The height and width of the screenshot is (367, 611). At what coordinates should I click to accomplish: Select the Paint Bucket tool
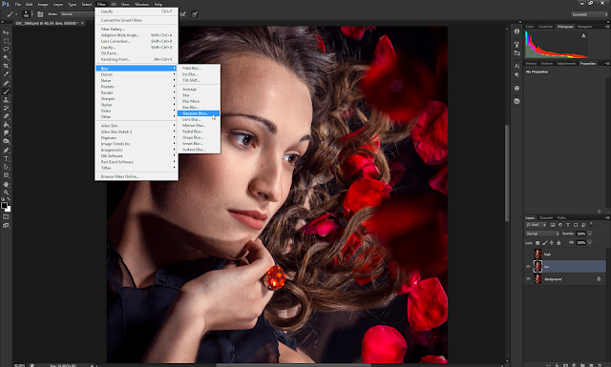click(x=6, y=125)
